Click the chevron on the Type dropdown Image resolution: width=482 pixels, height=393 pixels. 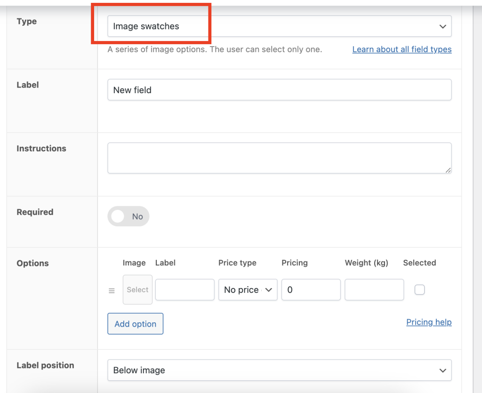click(x=442, y=27)
